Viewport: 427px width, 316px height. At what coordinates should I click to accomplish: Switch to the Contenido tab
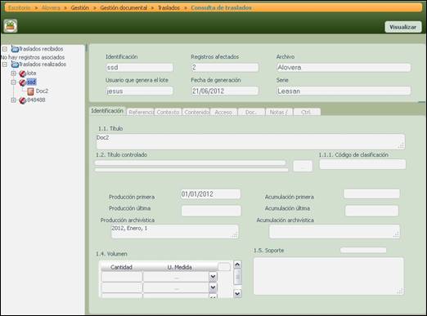point(196,112)
